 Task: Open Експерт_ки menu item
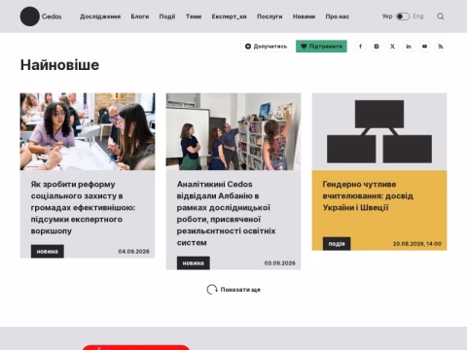point(230,17)
